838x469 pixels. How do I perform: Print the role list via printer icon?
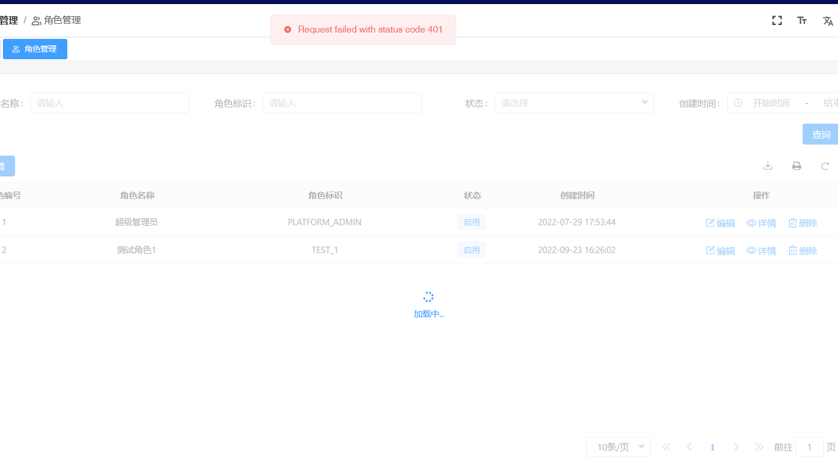click(796, 165)
